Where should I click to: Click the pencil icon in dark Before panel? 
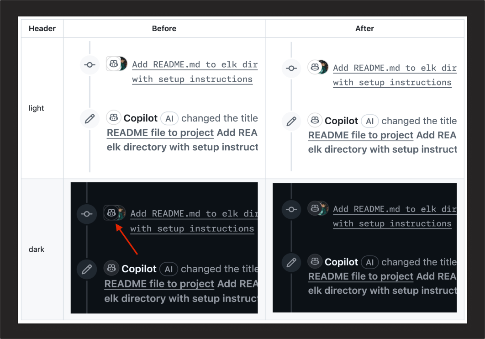87,270
